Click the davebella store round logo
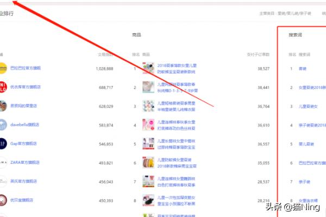Screen dimensions: 326x217 pos(3,125)
